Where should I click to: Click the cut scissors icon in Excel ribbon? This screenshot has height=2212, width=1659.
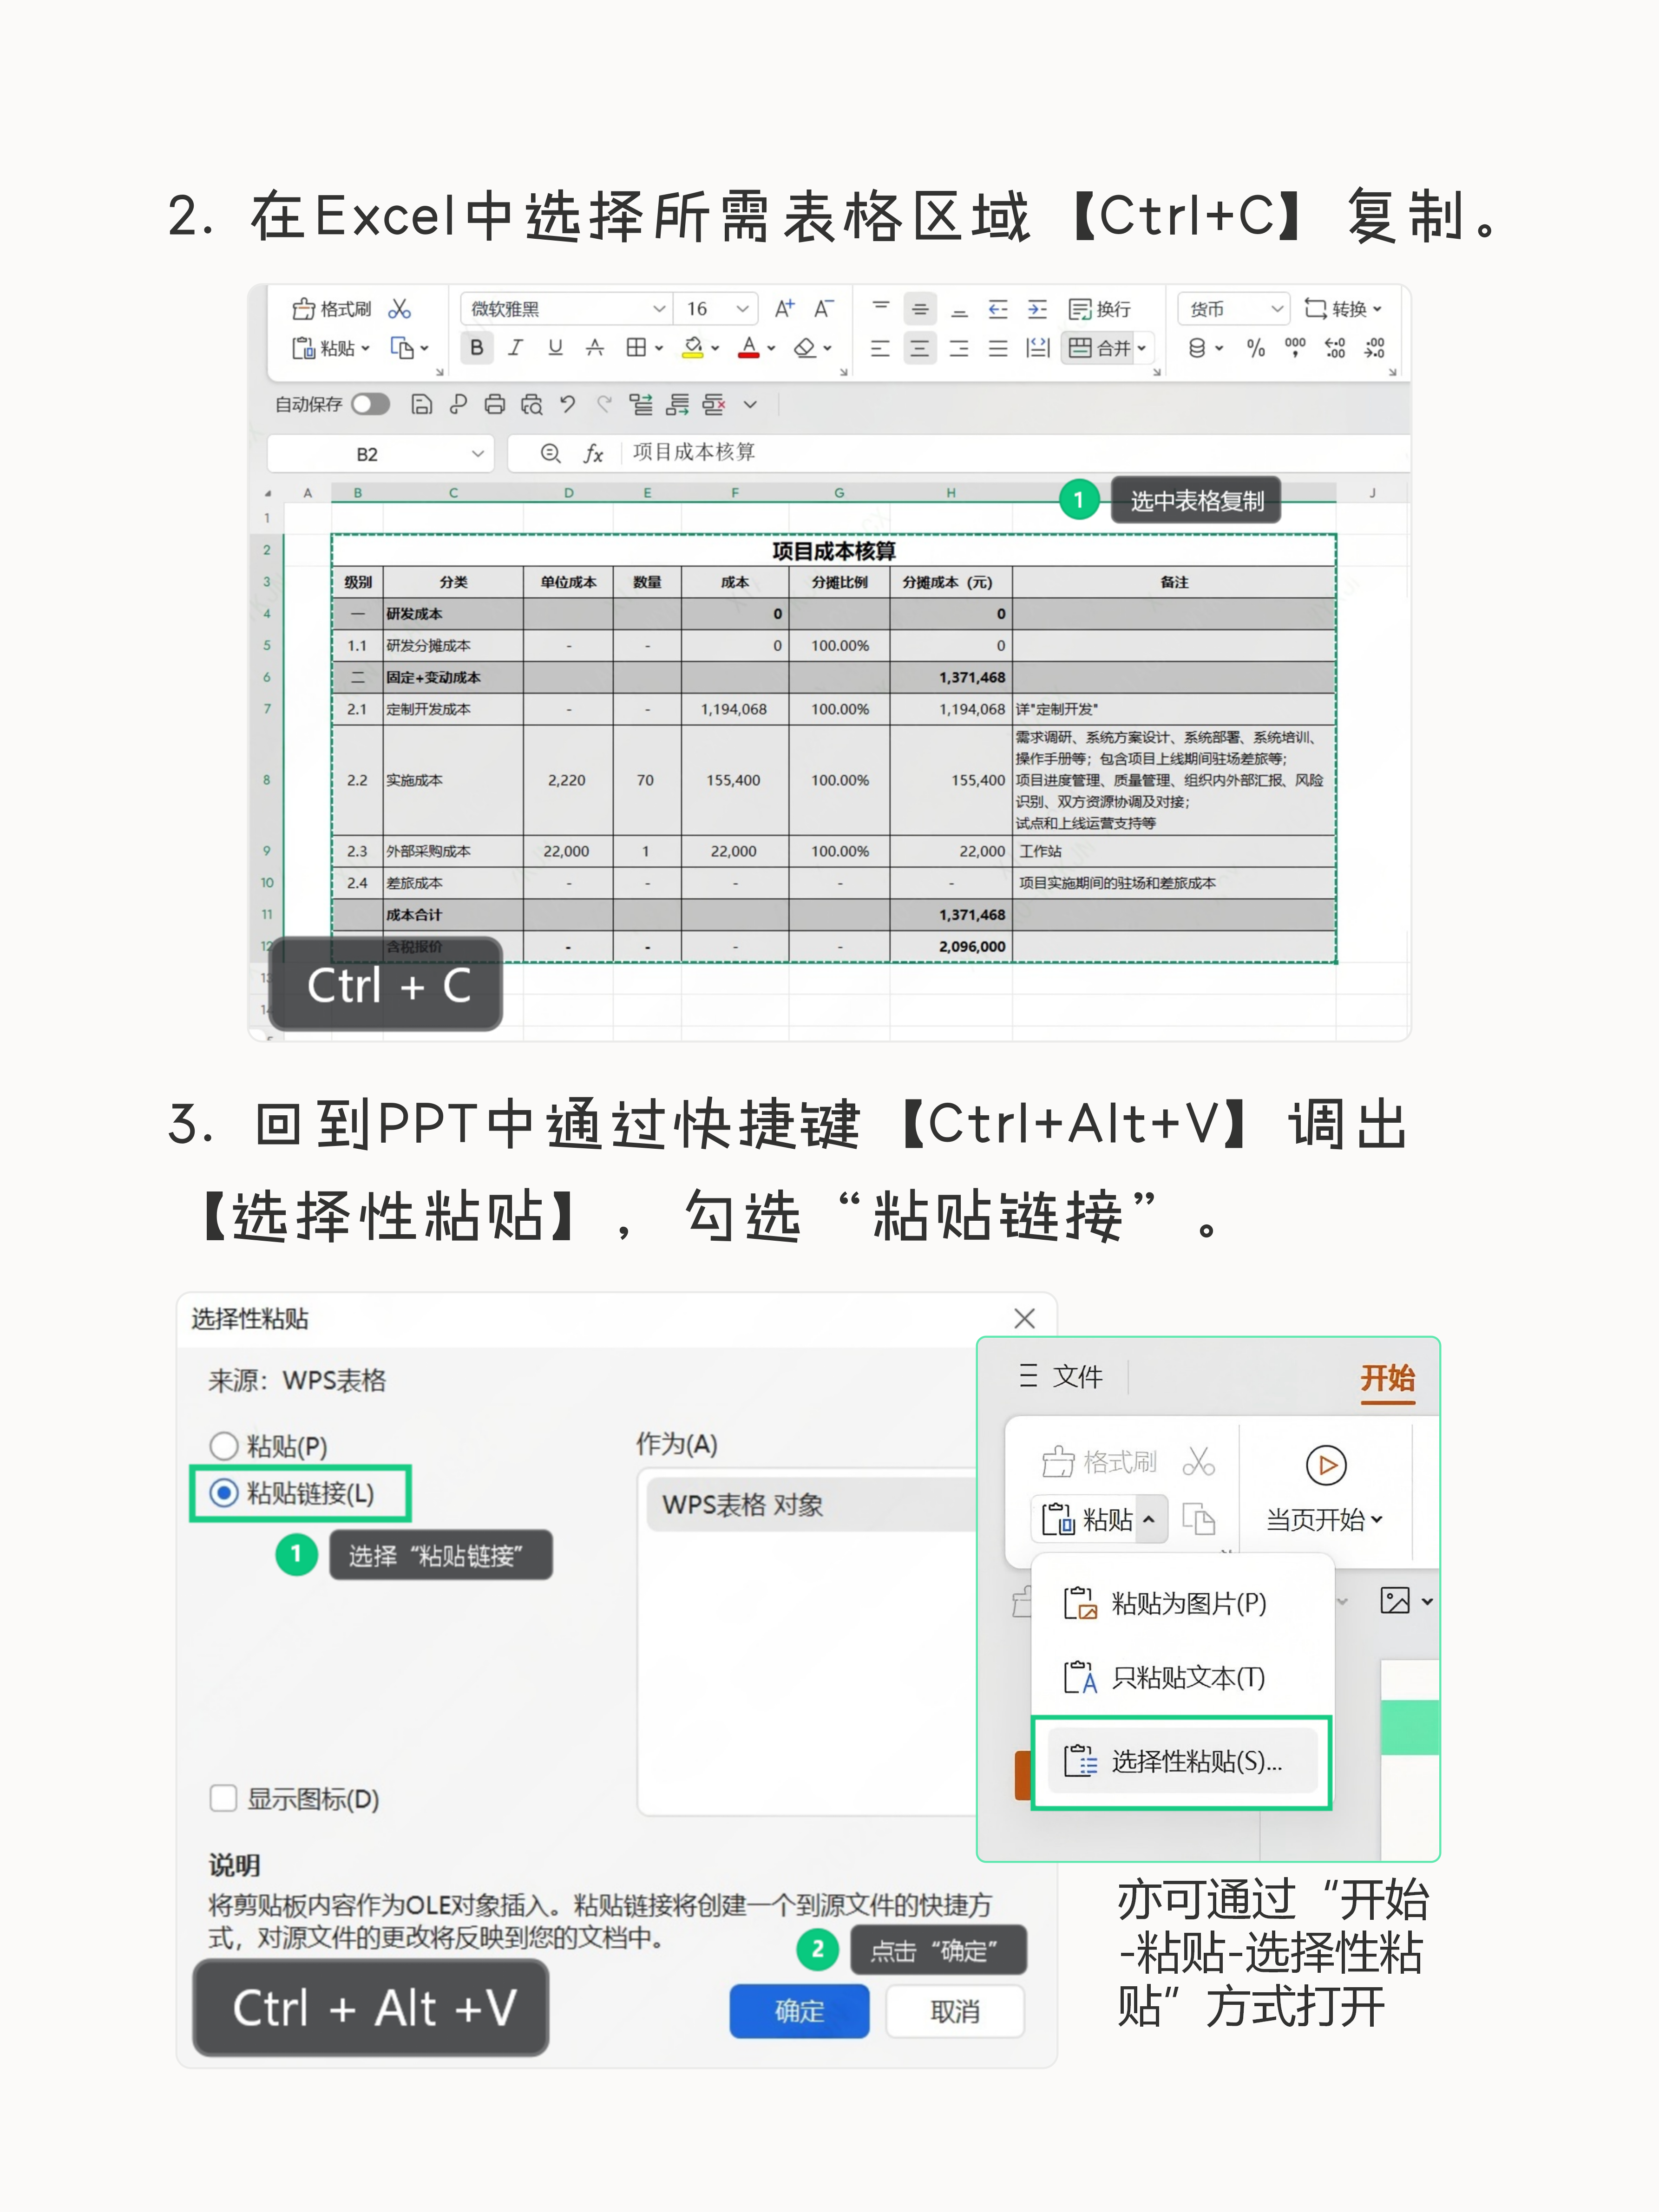400,309
